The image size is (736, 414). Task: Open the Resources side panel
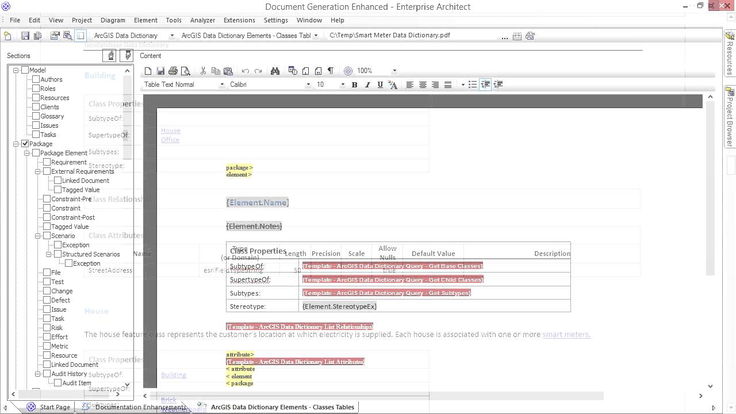[730, 53]
